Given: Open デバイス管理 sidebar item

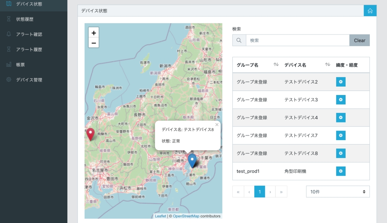Looking at the screenshot, I should [x=29, y=80].
